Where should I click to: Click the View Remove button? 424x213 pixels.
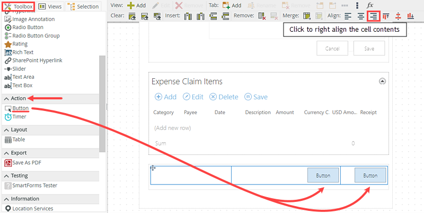(189, 5)
